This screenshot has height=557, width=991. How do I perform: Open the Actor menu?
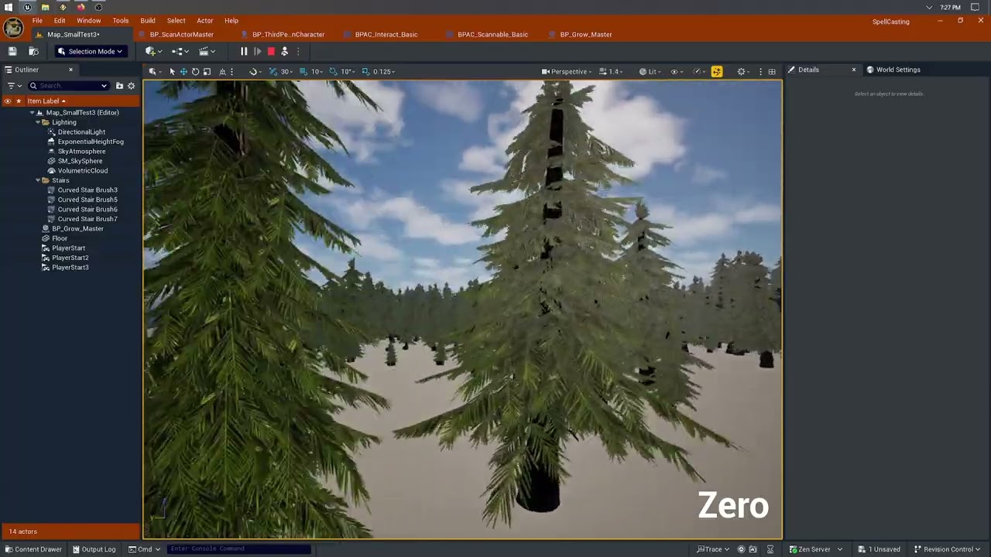tap(204, 21)
